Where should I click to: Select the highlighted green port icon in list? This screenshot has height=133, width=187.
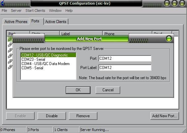10,39
